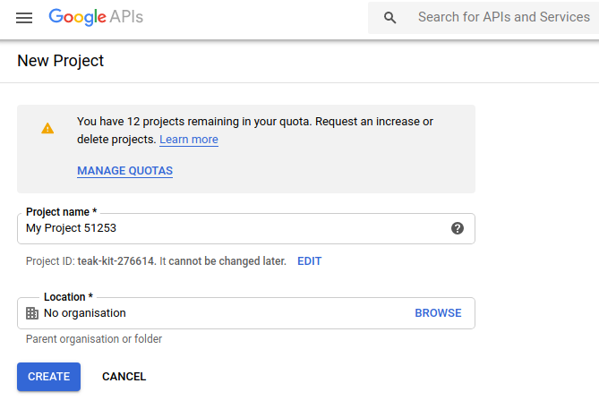Screen dimensions: 599x409
Task: Click the yellow warning triangle icon
Action: coord(47,128)
